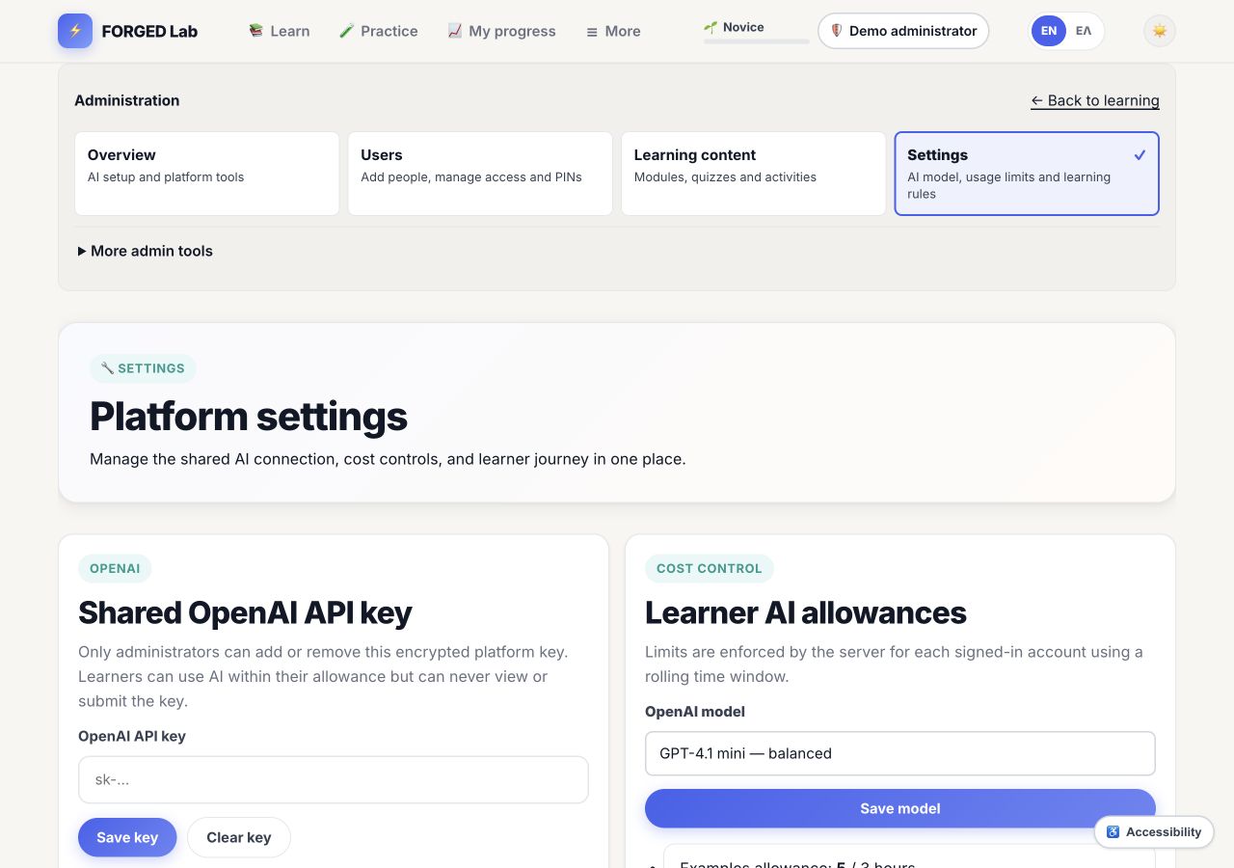Toggle the sun theme switcher icon
Viewport: 1234px width, 868px height.
(x=1160, y=31)
